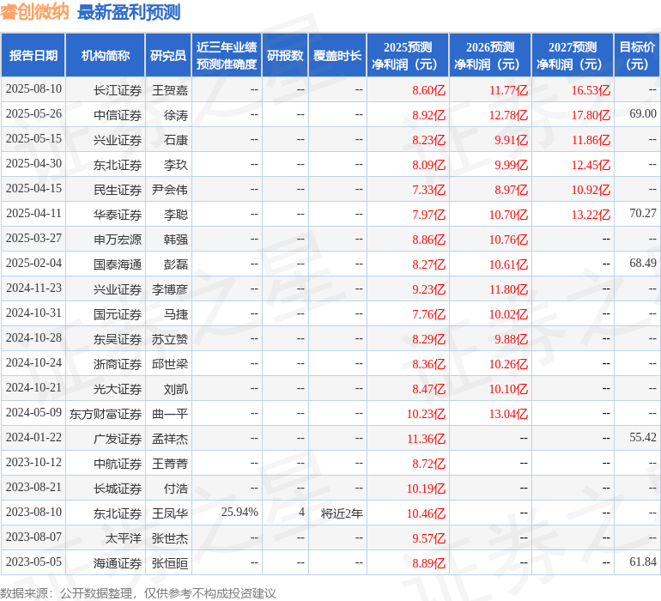Click researcher 马捷
Screen dimensions: 661x601
tap(176, 314)
